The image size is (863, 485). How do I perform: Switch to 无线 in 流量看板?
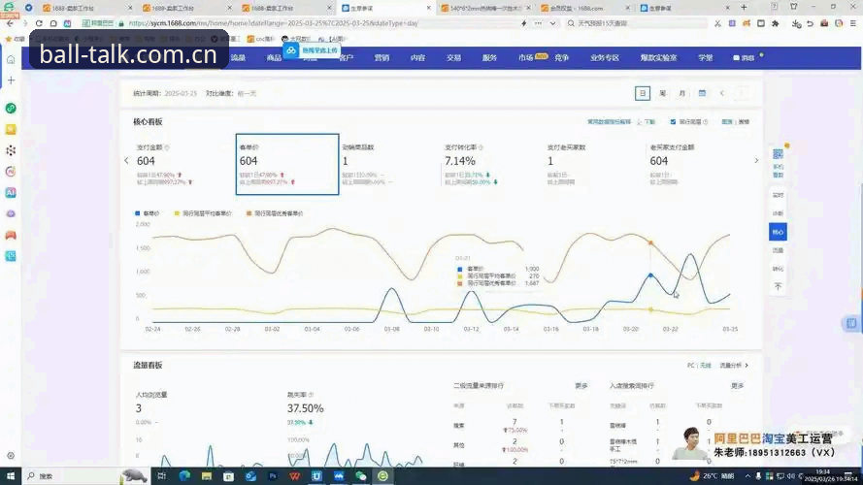point(705,365)
